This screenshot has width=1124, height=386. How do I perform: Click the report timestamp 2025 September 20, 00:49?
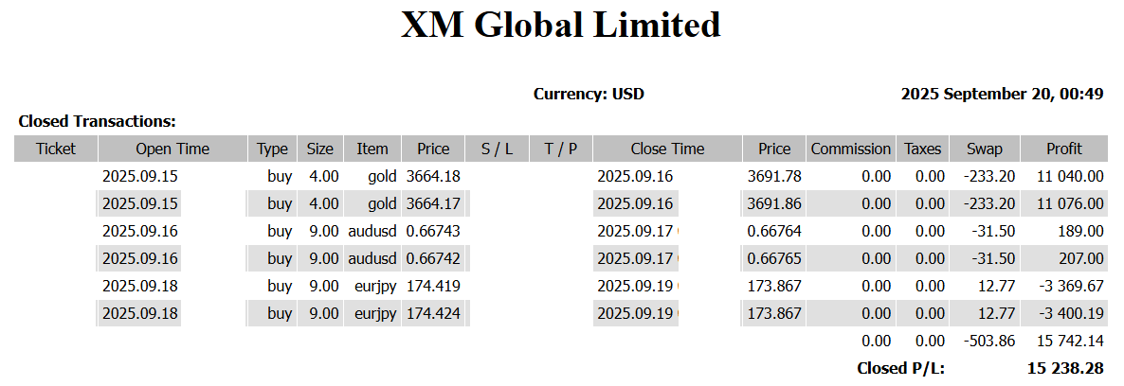1002,94
